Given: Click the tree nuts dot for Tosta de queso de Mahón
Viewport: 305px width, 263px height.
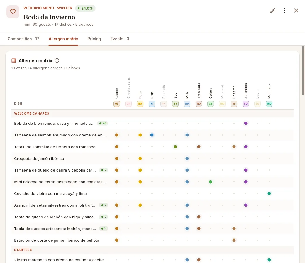Looking at the screenshot, I should coord(199,217).
